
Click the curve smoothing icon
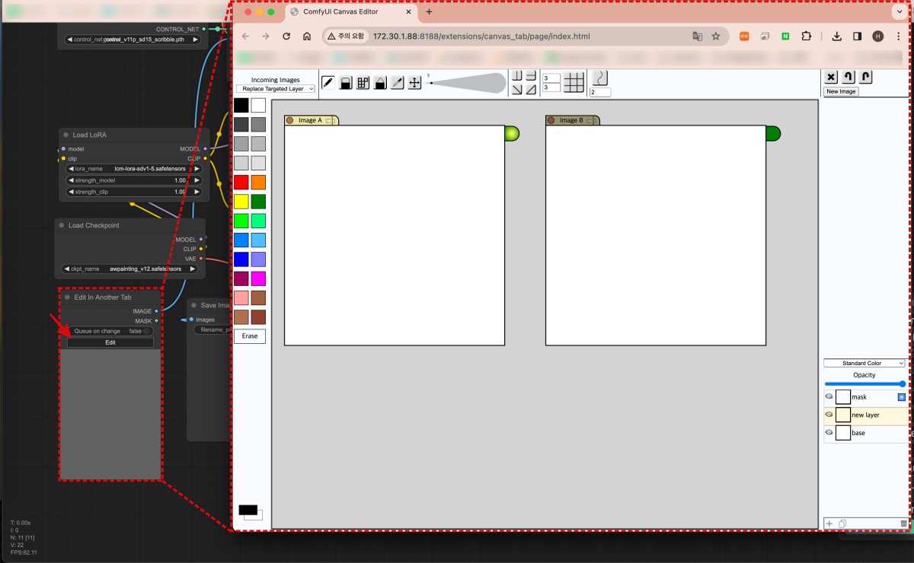click(599, 78)
